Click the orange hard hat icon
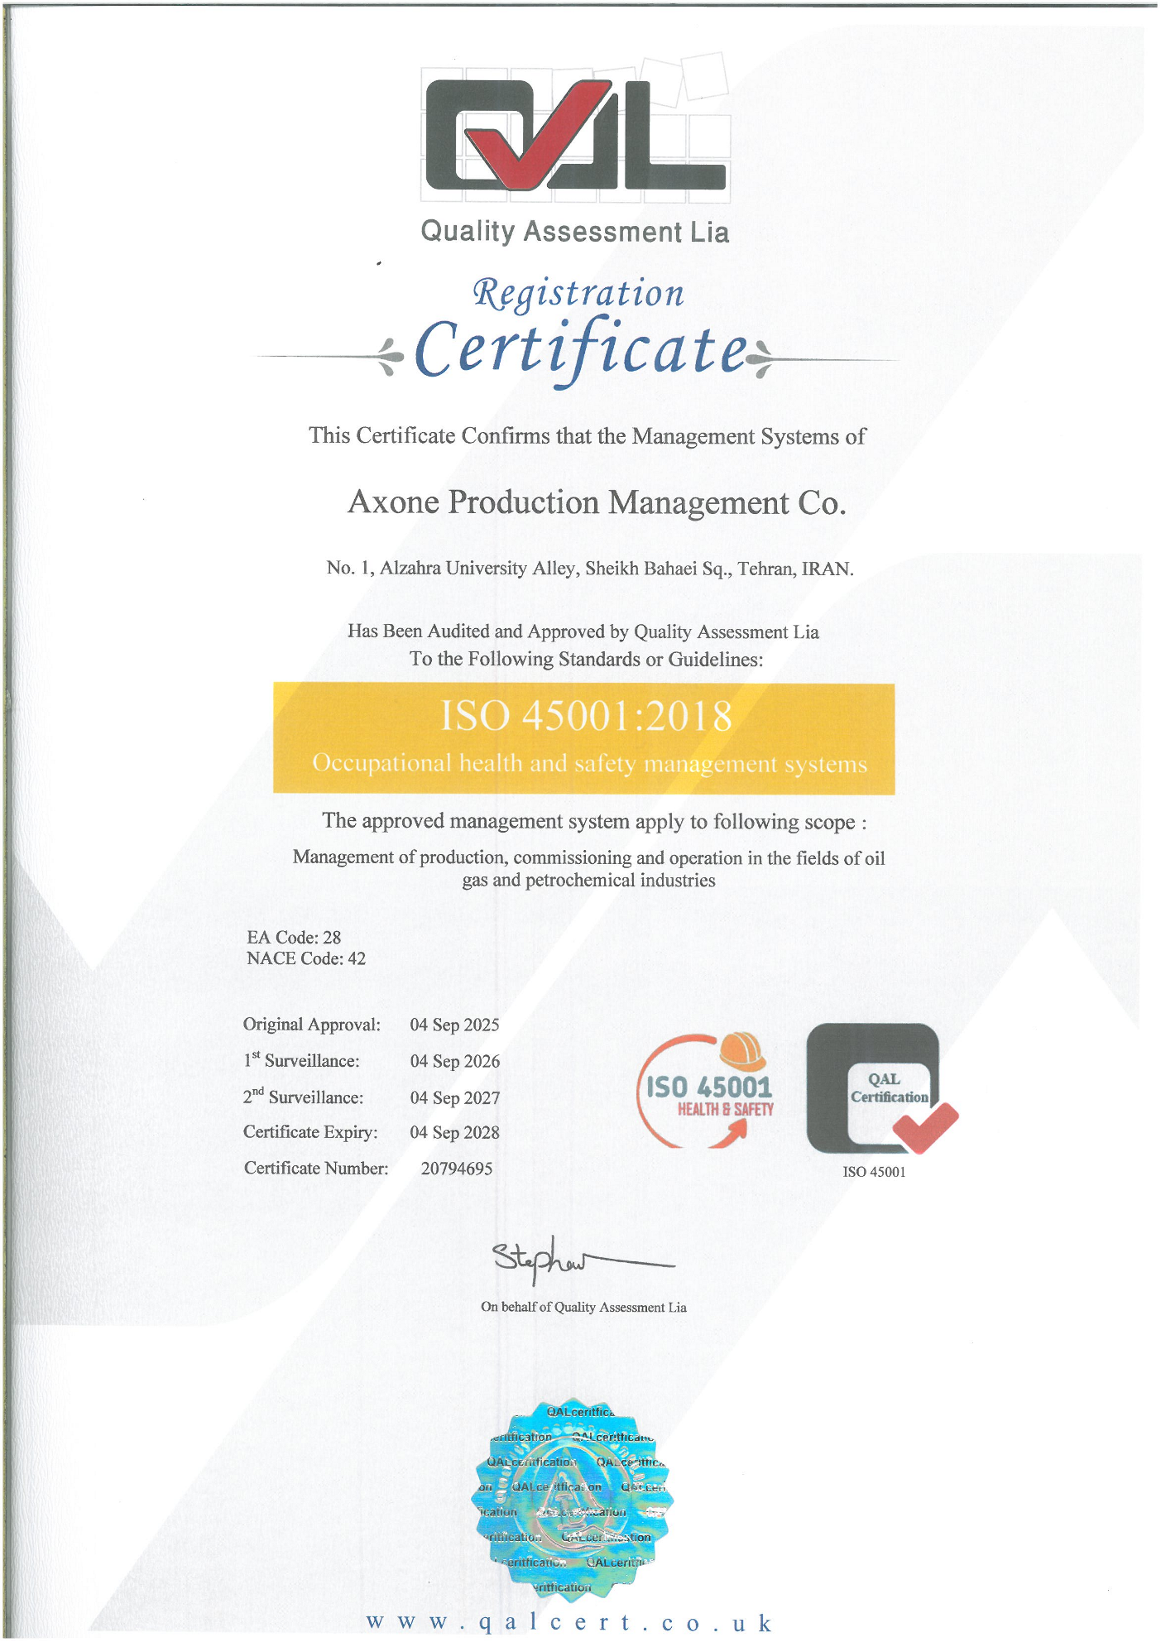 (742, 1051)
